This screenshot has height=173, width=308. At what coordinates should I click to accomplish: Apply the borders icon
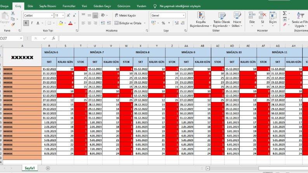click(49, 23)
